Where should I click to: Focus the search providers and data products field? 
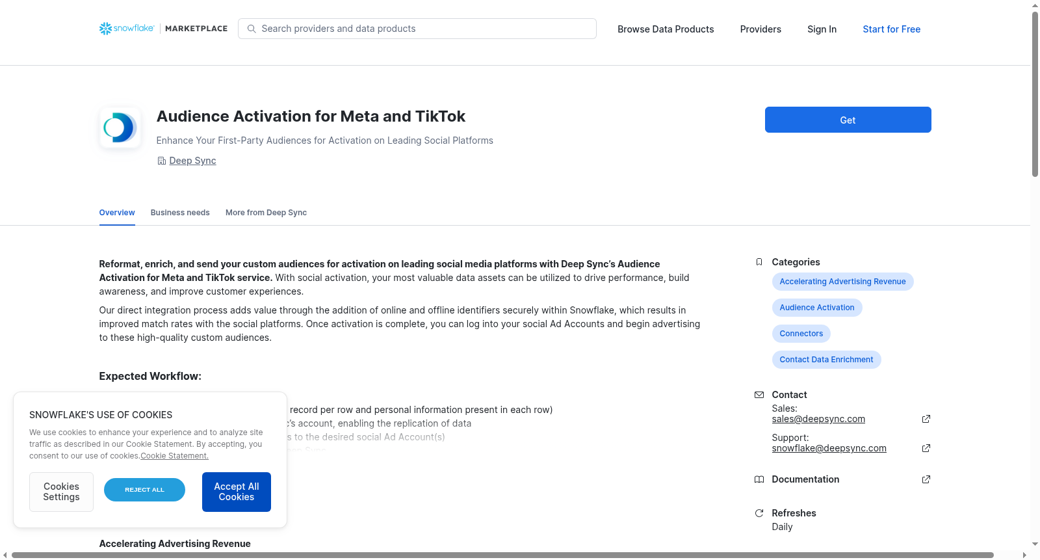417,29
